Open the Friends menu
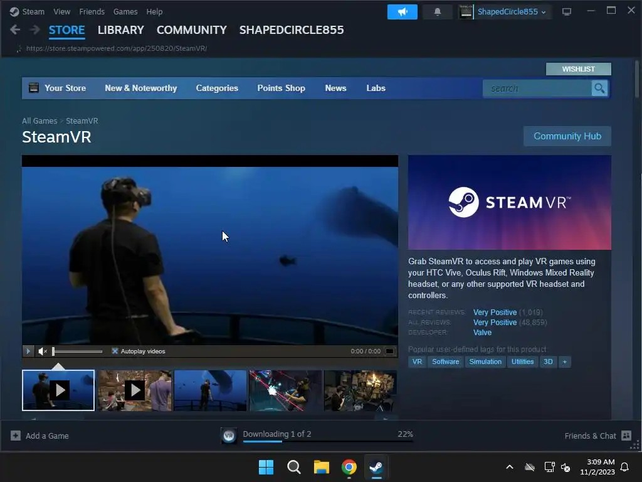 (92, 11)
